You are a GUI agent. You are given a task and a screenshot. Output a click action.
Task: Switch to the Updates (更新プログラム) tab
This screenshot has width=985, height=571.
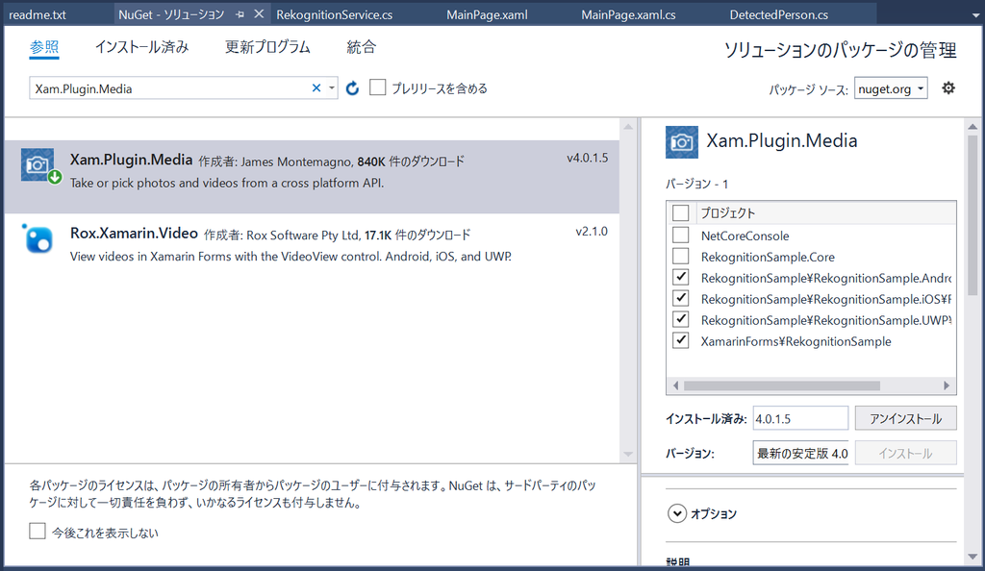click(267, 47)
